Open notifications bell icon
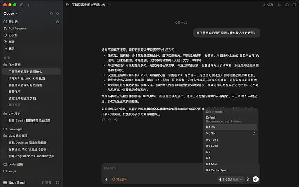The width and height of the screenshot is (299, 187). (x=58, y=13)
